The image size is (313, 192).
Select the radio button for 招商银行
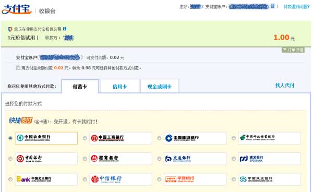click(x=85, y=159)
